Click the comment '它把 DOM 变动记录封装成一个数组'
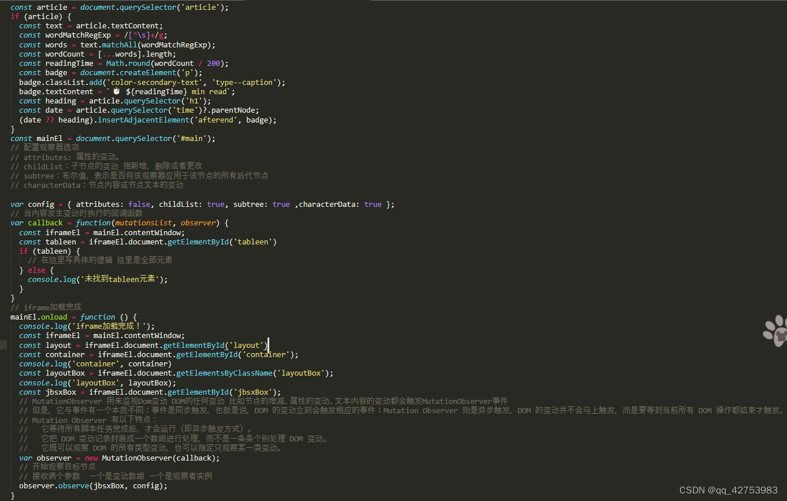 click(174, 439)
